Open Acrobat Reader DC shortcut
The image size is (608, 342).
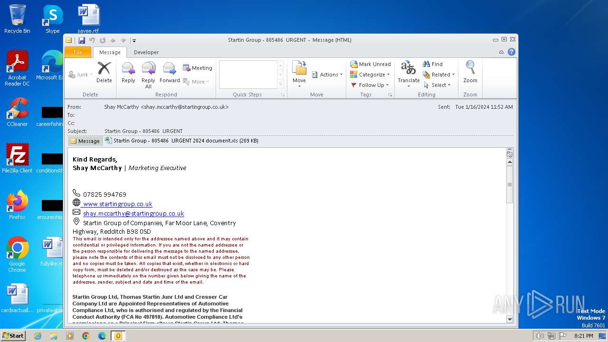coord(18,69)
